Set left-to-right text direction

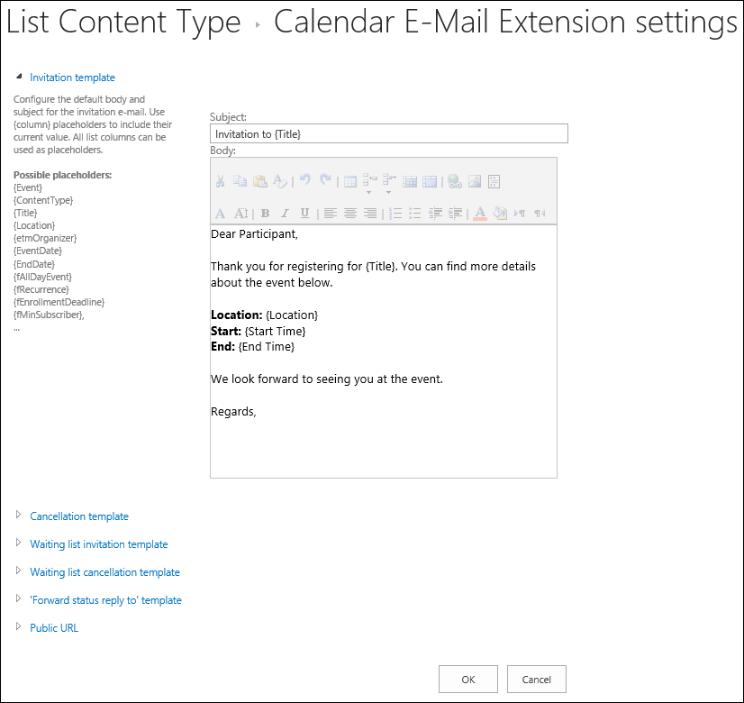click(520, 214)
